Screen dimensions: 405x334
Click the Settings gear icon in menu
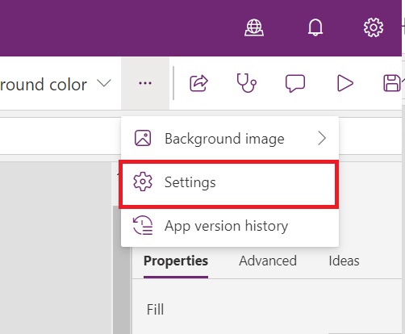pos(143,182)
